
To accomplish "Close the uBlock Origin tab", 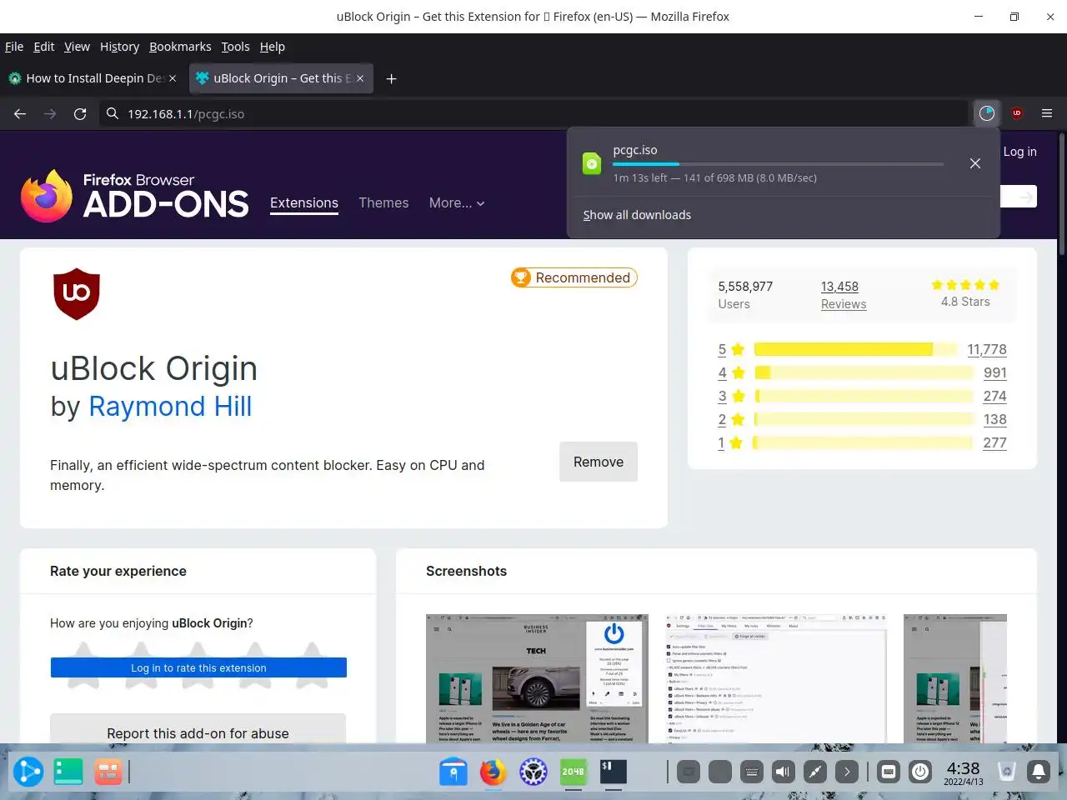I will [x=360, y=78].
